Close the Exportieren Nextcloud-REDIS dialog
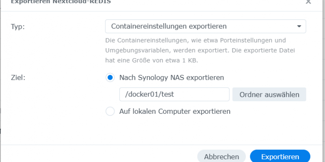This screenshot has width=325, height=162. pos(308,2)
